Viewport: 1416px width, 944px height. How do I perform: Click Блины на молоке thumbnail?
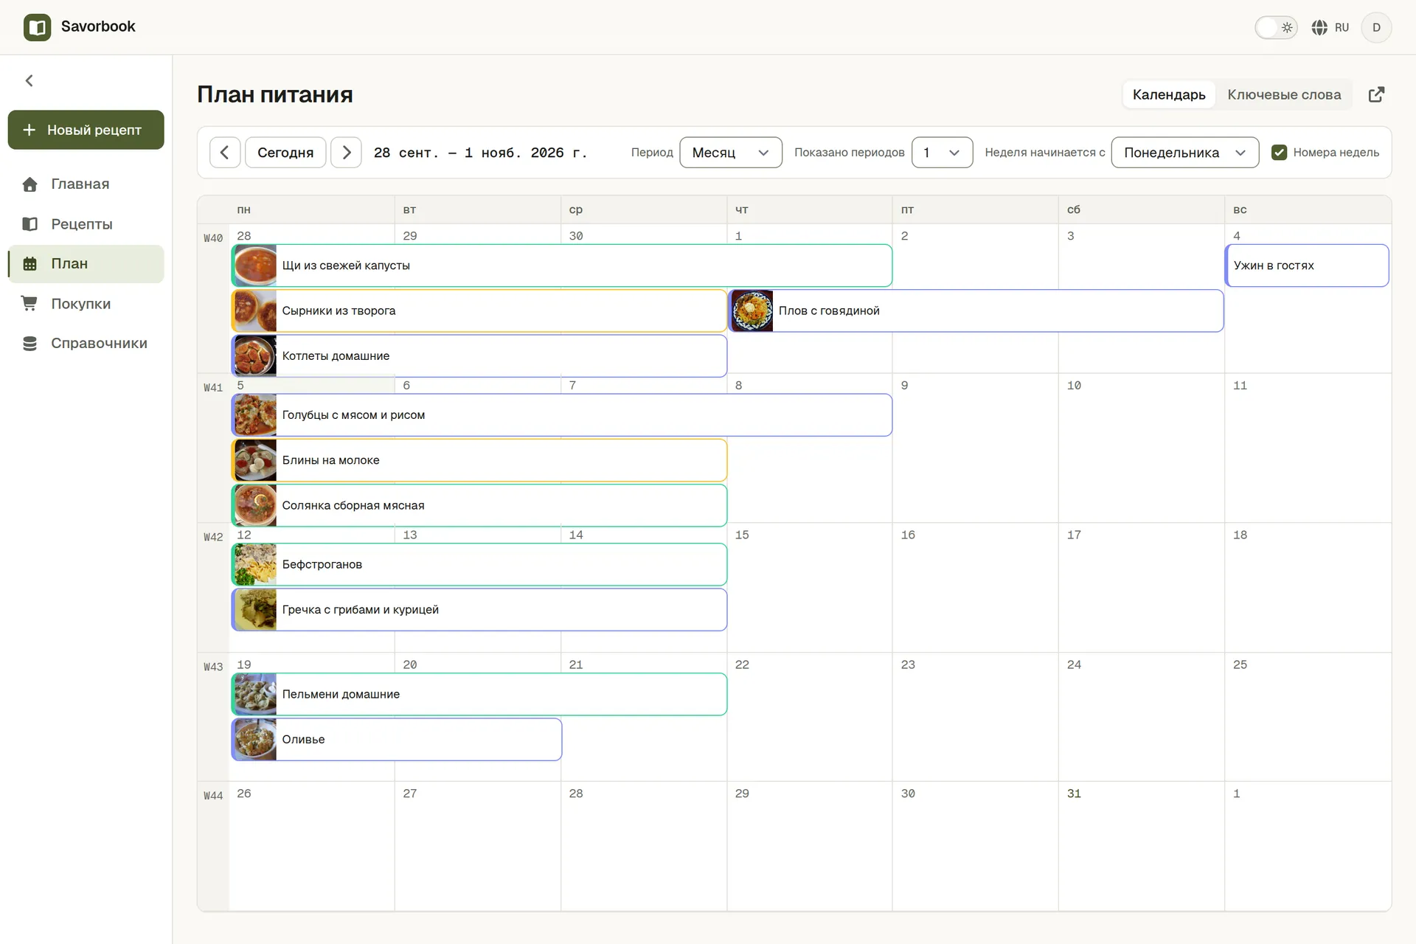[x=255, y=460]
